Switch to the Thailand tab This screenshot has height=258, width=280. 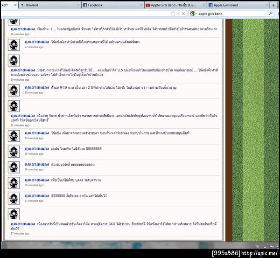50,5
